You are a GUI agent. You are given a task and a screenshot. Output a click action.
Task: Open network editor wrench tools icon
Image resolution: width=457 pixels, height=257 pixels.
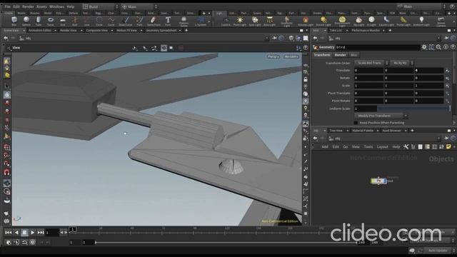(x=406, y=147)
